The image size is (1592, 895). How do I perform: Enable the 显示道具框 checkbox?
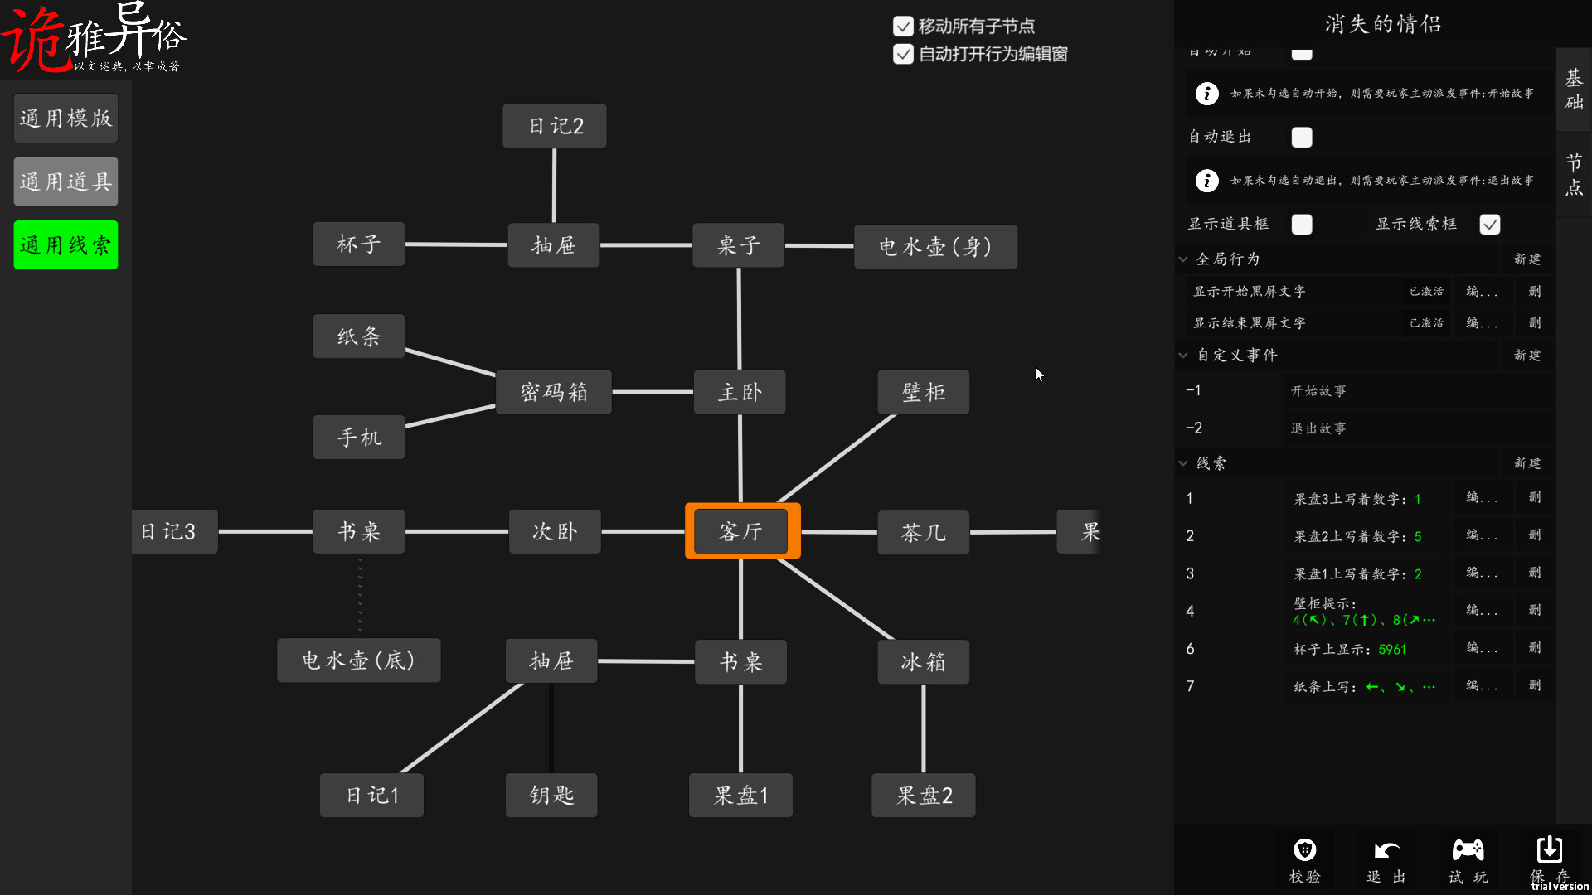pos(1302,224)
